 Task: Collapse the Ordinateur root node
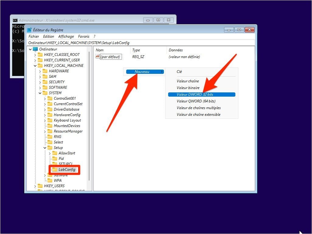pyautogui.click(x=30, y=49)
